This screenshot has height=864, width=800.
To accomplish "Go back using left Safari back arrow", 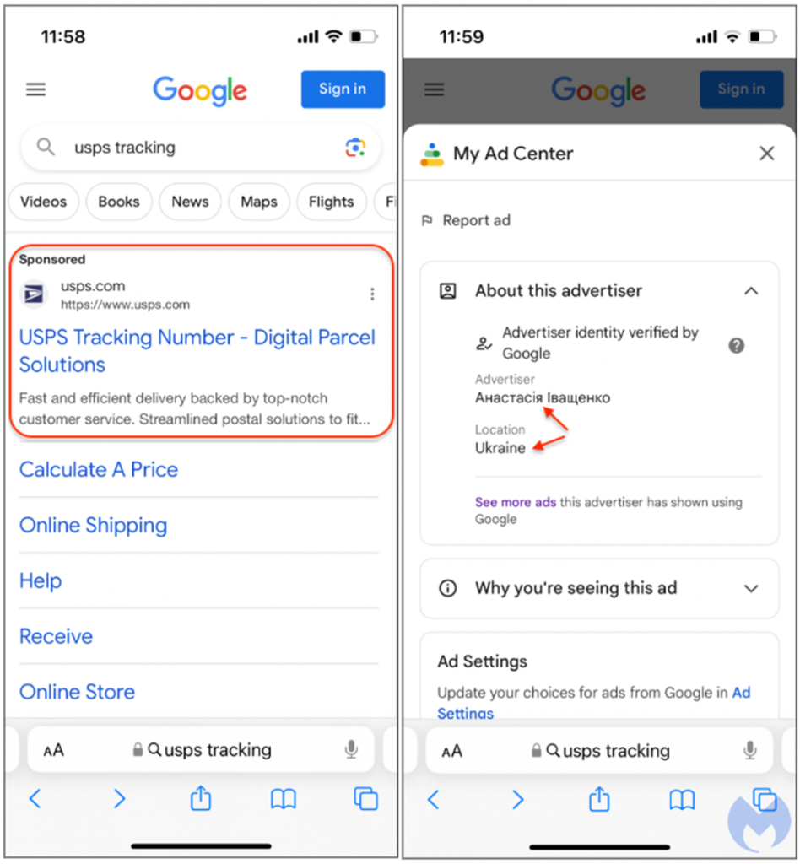I will (x=35, y=799).
